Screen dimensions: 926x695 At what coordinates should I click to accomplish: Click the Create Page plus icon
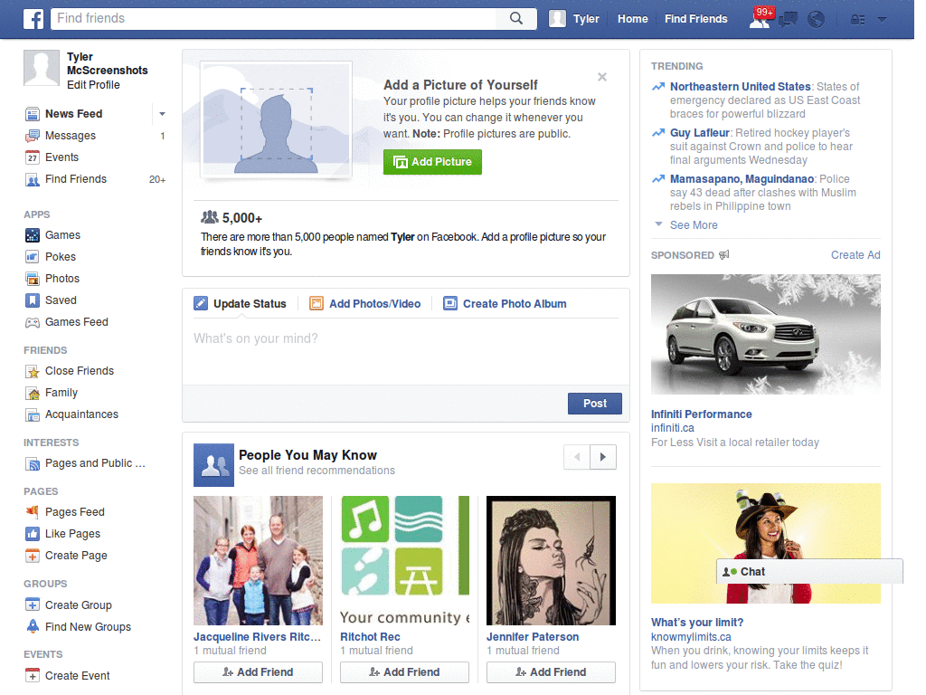point(33,556)
